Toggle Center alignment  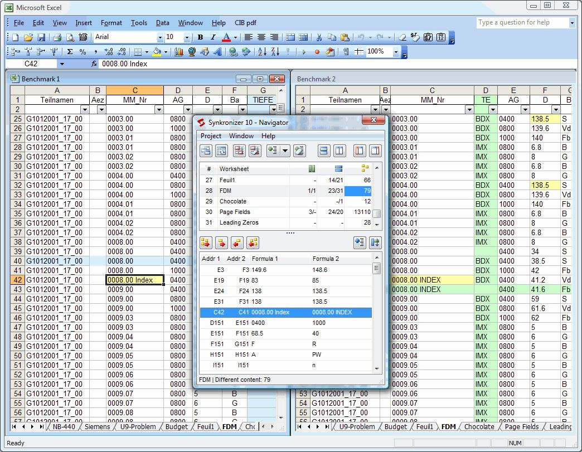click(x=261, y=37)
